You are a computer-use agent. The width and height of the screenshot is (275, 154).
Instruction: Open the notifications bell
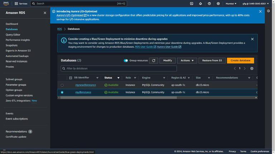coord(201,4)
